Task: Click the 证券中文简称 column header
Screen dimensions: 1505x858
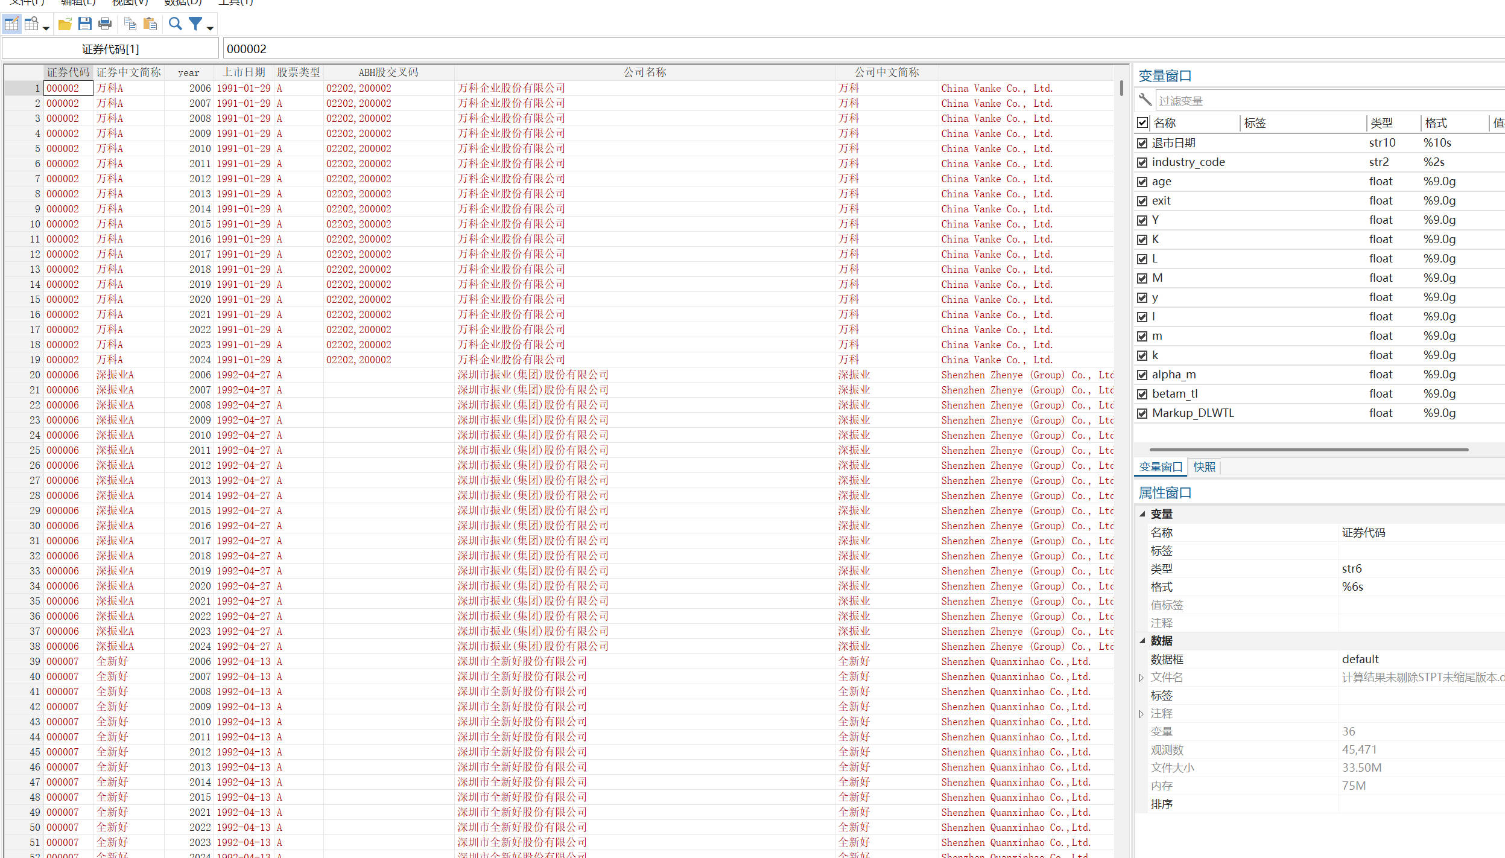Action: pos(128,72)
